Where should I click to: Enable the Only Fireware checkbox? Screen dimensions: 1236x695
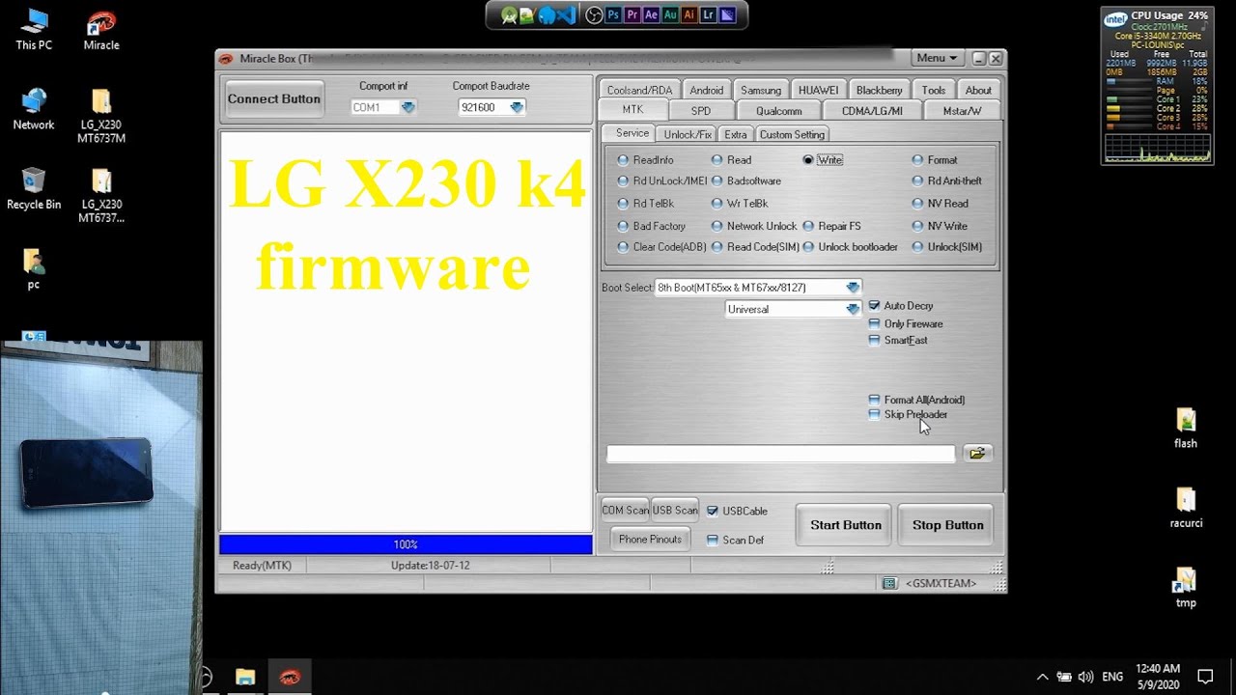click(x=874, y=323)
